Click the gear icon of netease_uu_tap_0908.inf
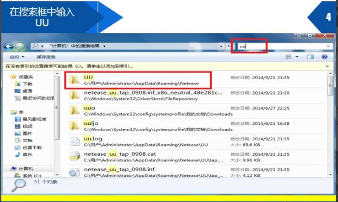 point(74,173)
